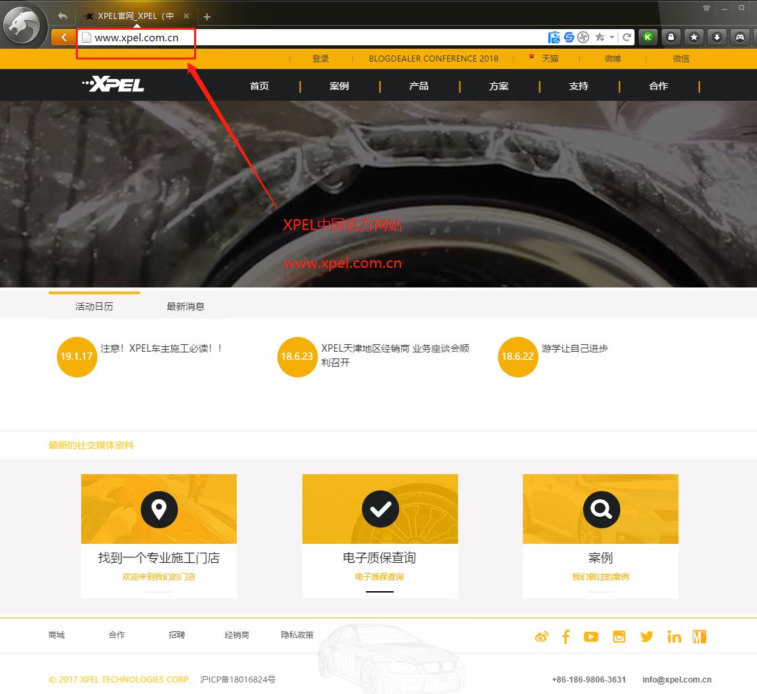Click 我们做过的案例 subtitle link
The height and width of the screenshot is (694, 757).
601,577
